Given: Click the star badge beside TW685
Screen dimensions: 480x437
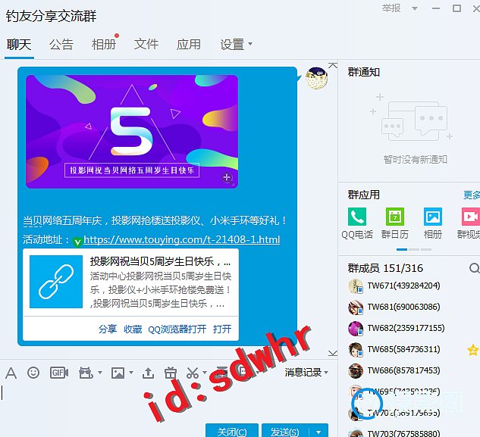Looking at the screenshot, I should pyautogui.click(x=473, y=350).
